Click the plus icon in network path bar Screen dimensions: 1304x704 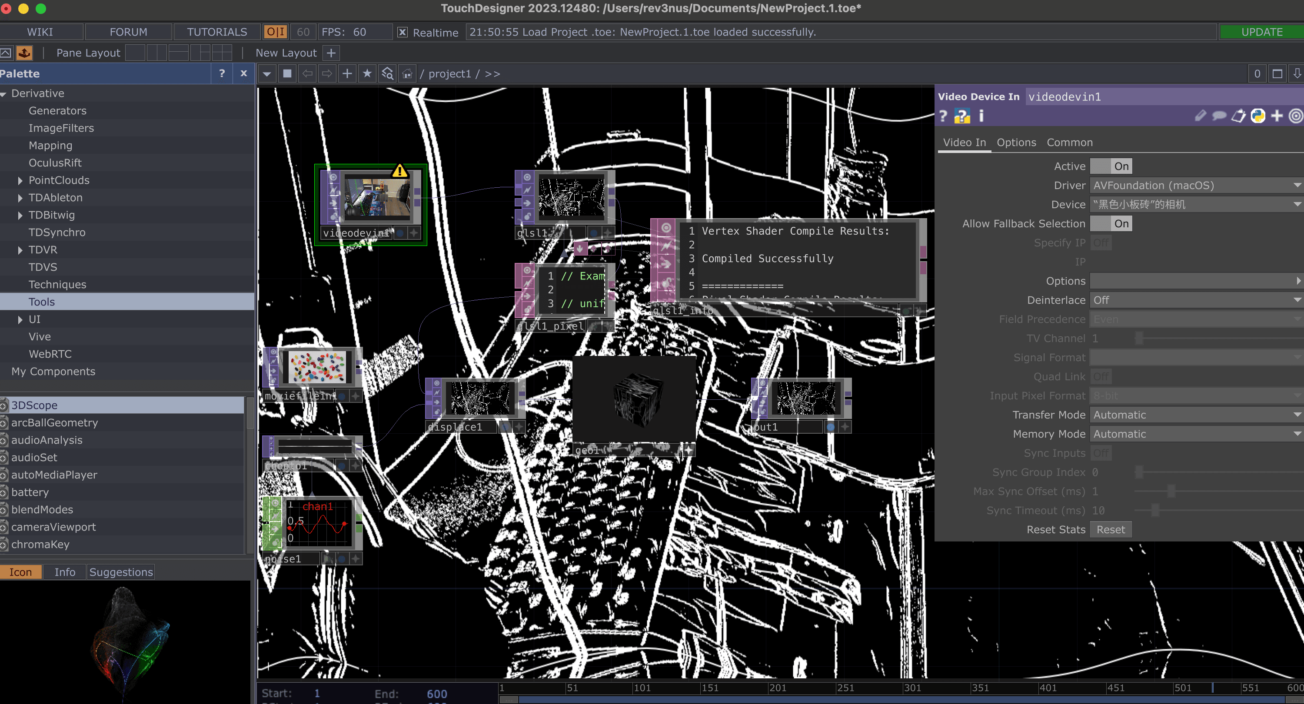[347, 74]
